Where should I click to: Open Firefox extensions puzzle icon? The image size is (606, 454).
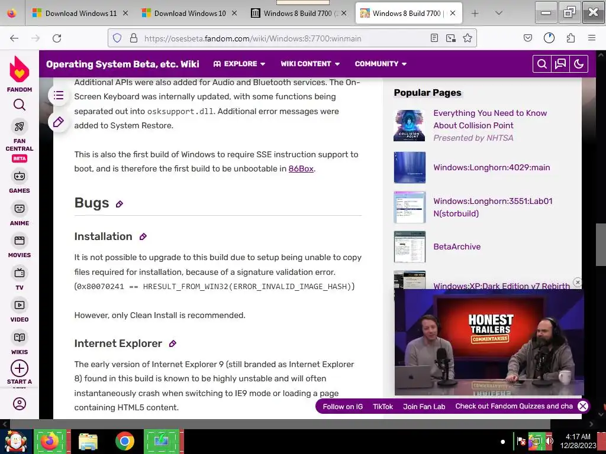pos(570,38)
